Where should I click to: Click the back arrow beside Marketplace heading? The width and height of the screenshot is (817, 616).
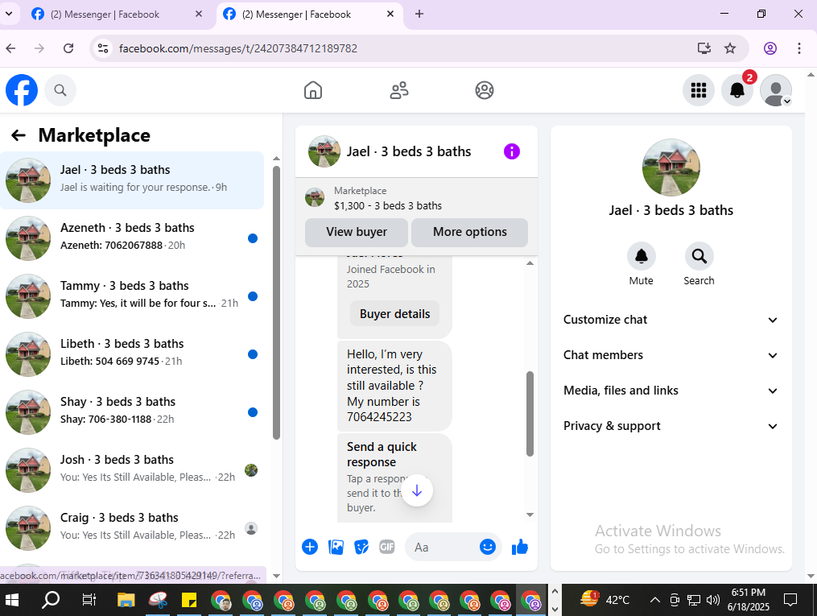(x=19, y=135)
